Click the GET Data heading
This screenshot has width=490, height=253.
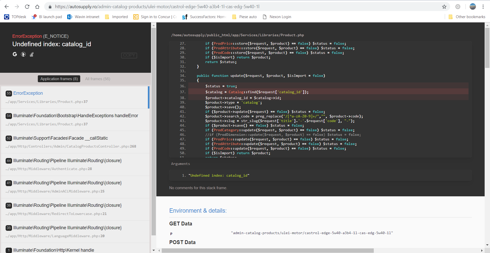point(181,224)
